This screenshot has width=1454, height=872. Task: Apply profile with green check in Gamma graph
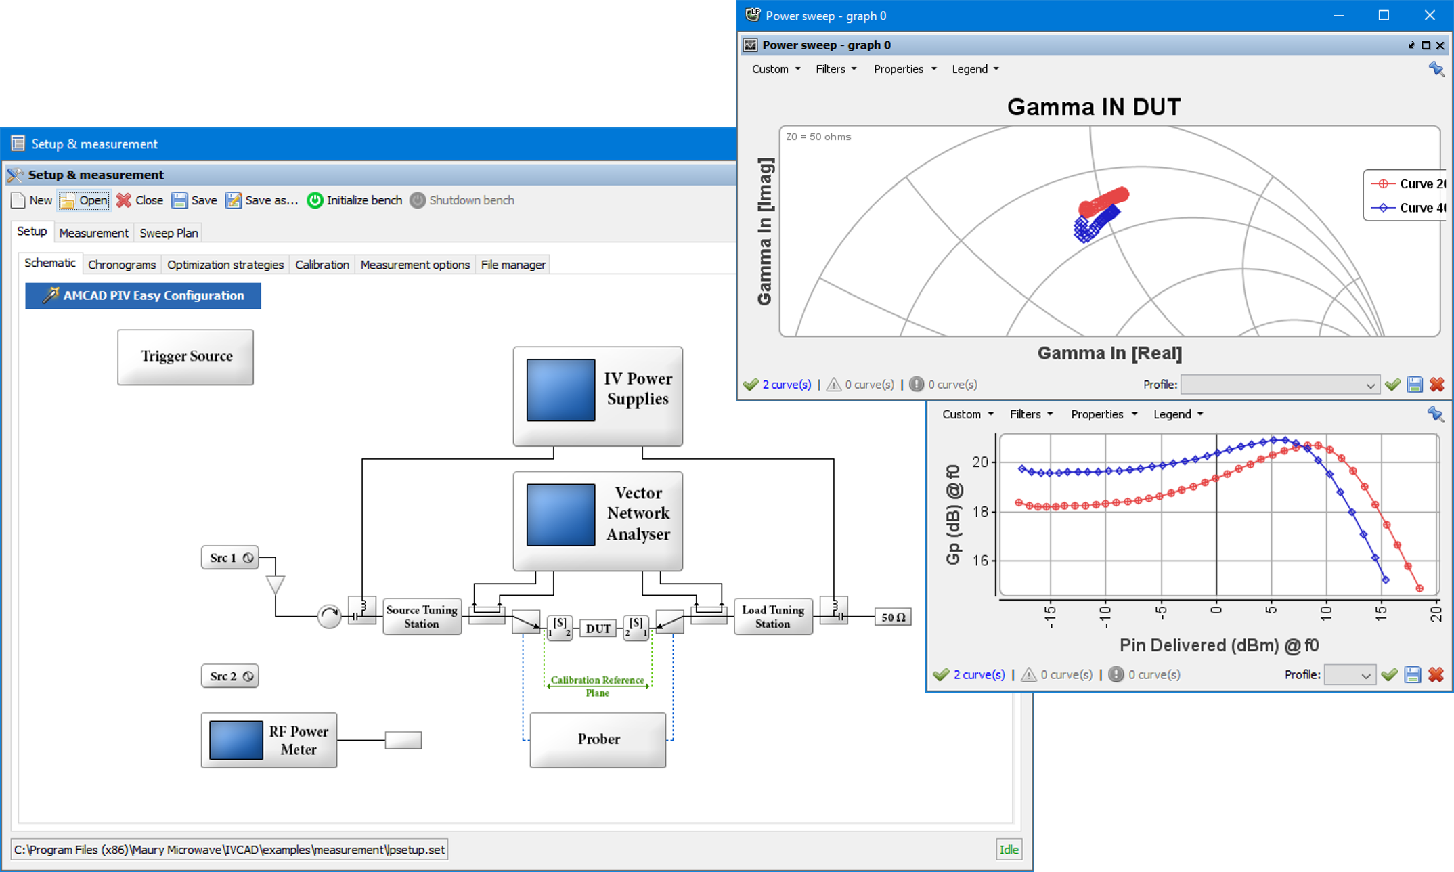1392,385
